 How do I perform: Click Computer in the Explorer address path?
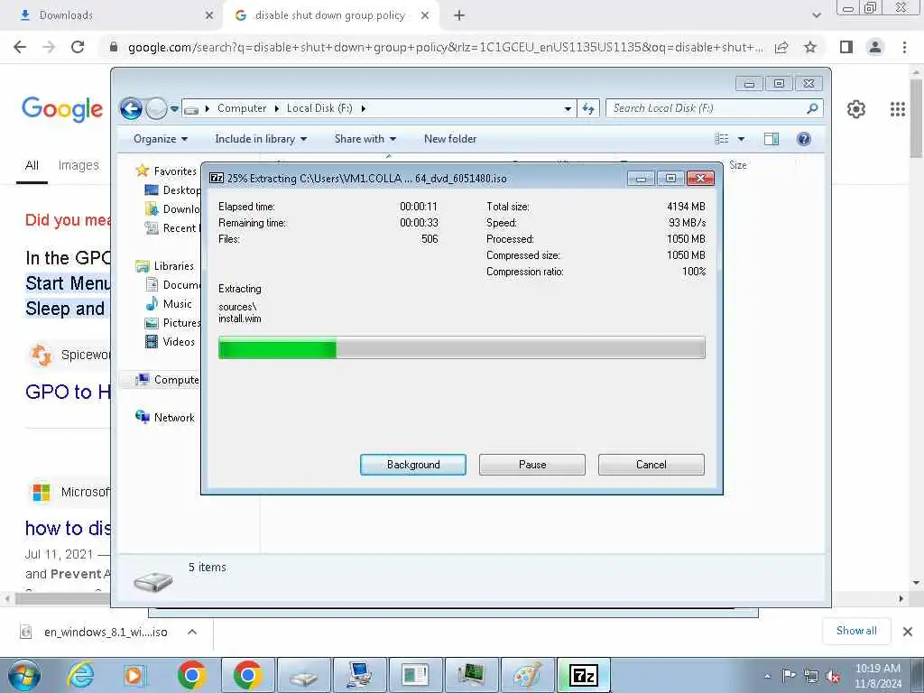tap(242, 108)
